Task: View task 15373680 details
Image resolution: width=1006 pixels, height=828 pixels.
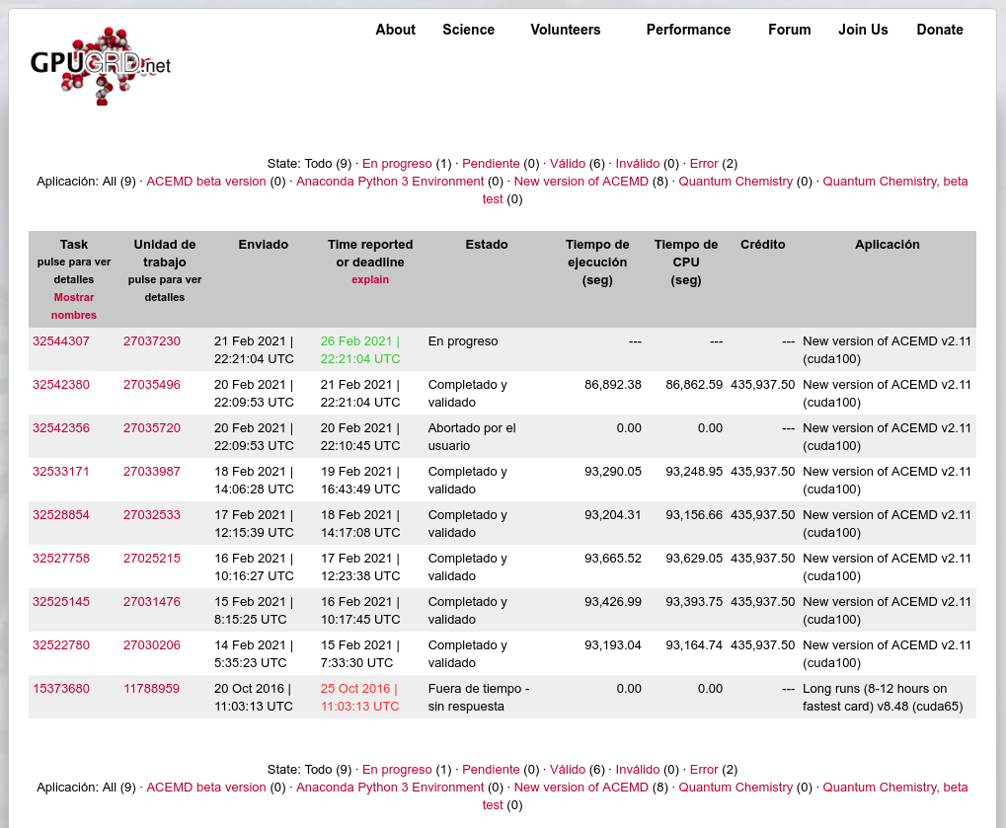Action: coord(61,689)
